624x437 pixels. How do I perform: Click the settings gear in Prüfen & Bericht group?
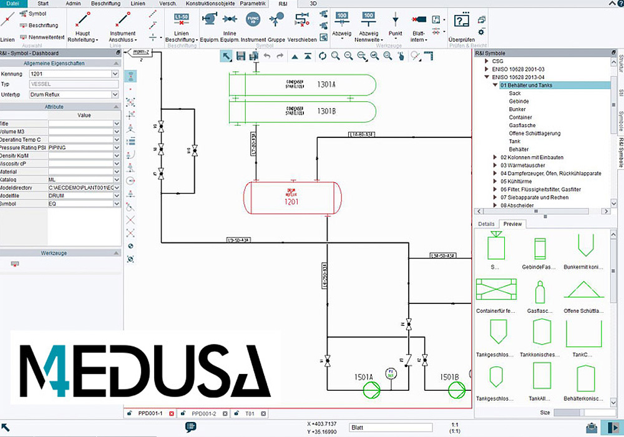(481, 32)
